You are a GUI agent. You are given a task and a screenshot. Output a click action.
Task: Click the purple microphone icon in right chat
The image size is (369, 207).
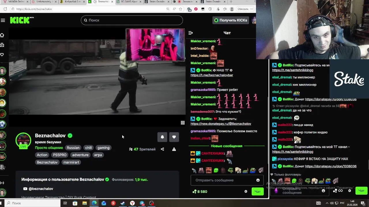276,190
